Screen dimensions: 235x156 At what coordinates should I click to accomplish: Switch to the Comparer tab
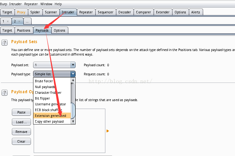(143, 12)
